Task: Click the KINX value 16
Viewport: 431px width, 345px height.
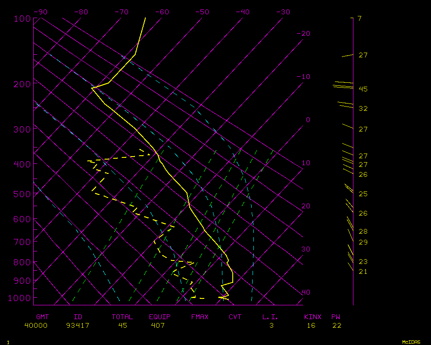Action: click(x=311, y=326)
